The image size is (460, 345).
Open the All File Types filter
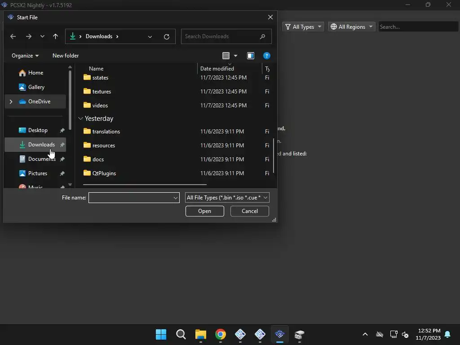click(x=227, y=198)
